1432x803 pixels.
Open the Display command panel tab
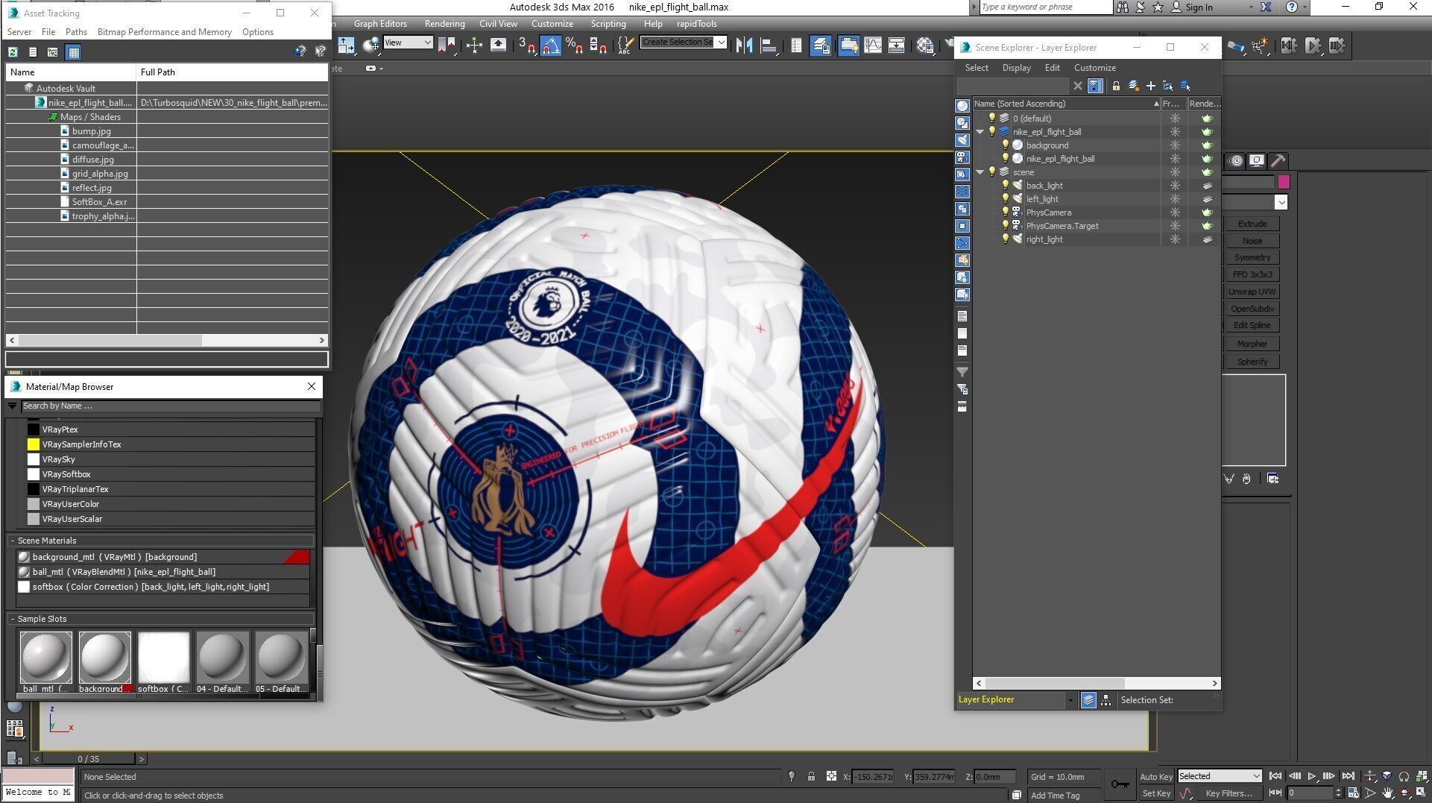pyautogui.click(x=1257, y=160)
